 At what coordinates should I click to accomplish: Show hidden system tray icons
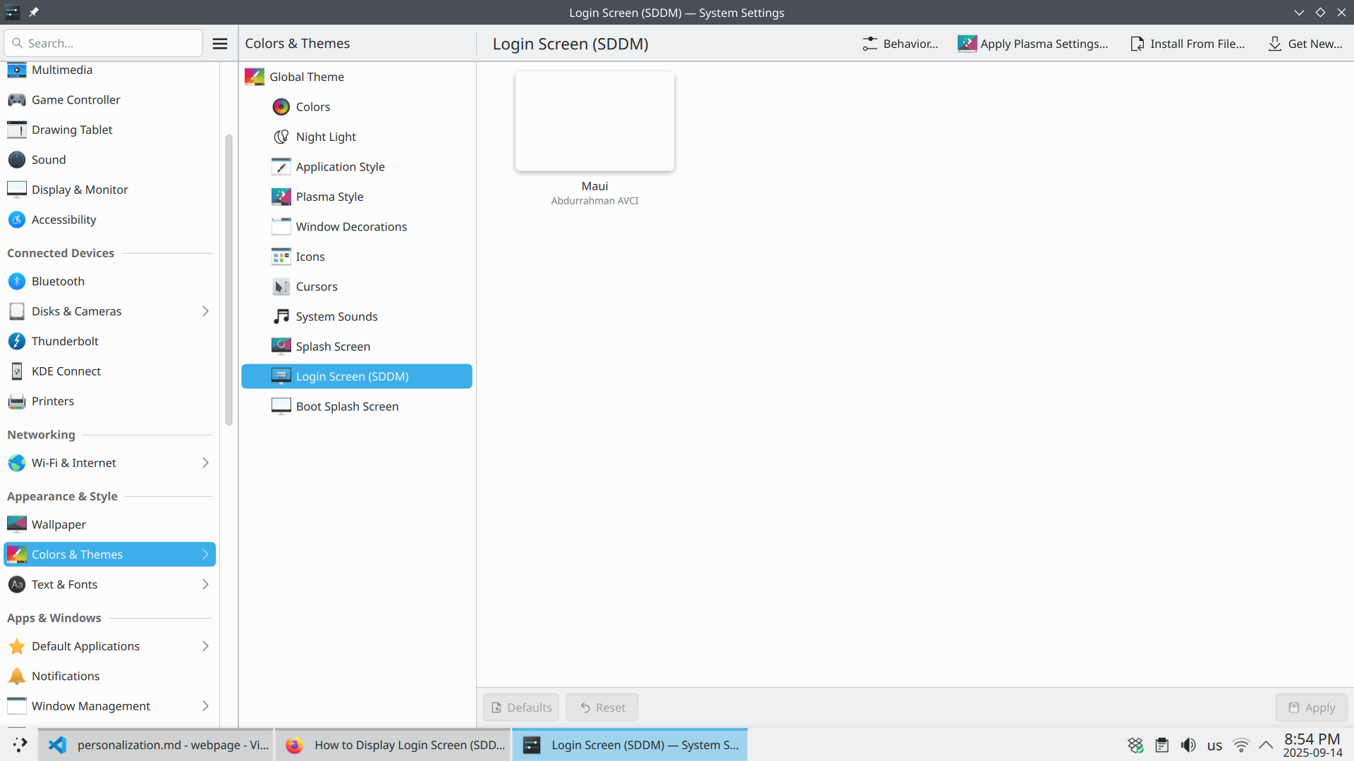(1266, 745)
